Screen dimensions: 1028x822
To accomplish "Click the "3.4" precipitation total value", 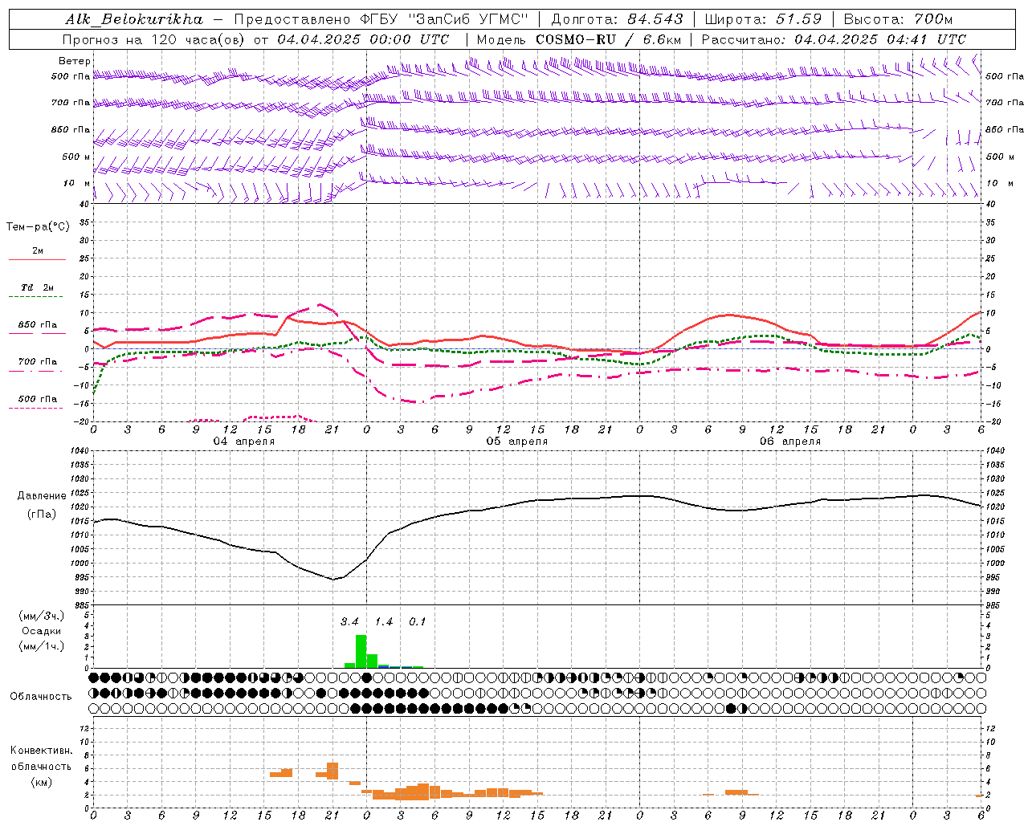I will [x=349, y=622].
